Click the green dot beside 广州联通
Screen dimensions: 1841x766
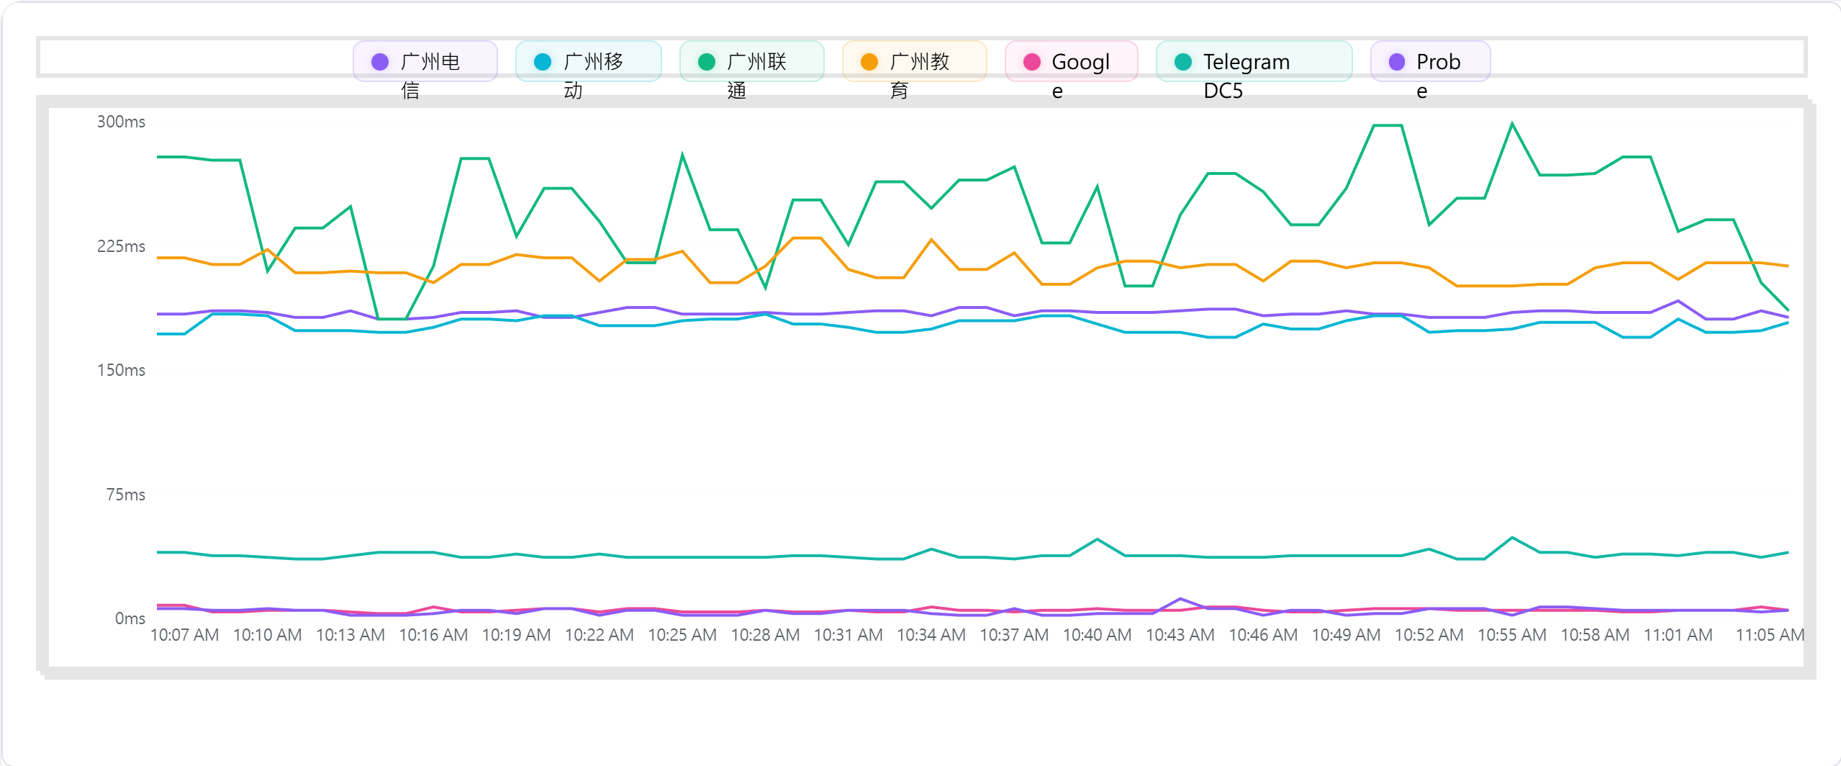[707, 62]
